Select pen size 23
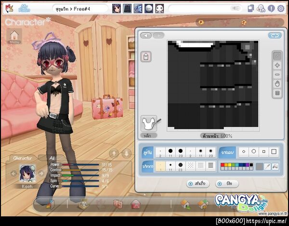 181,166
